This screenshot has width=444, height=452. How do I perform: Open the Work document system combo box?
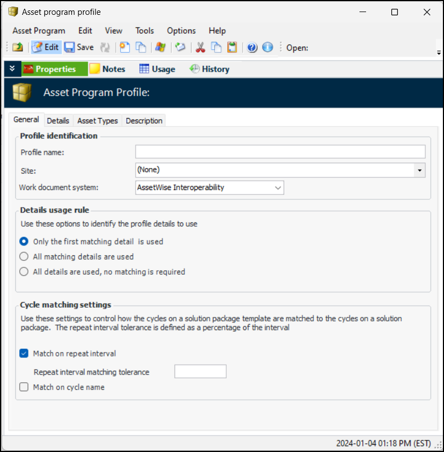(210, 188)
